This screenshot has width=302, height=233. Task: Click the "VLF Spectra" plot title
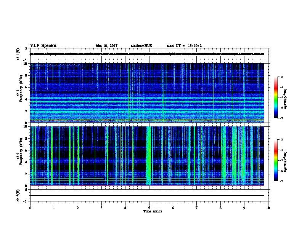pos(43,46)
